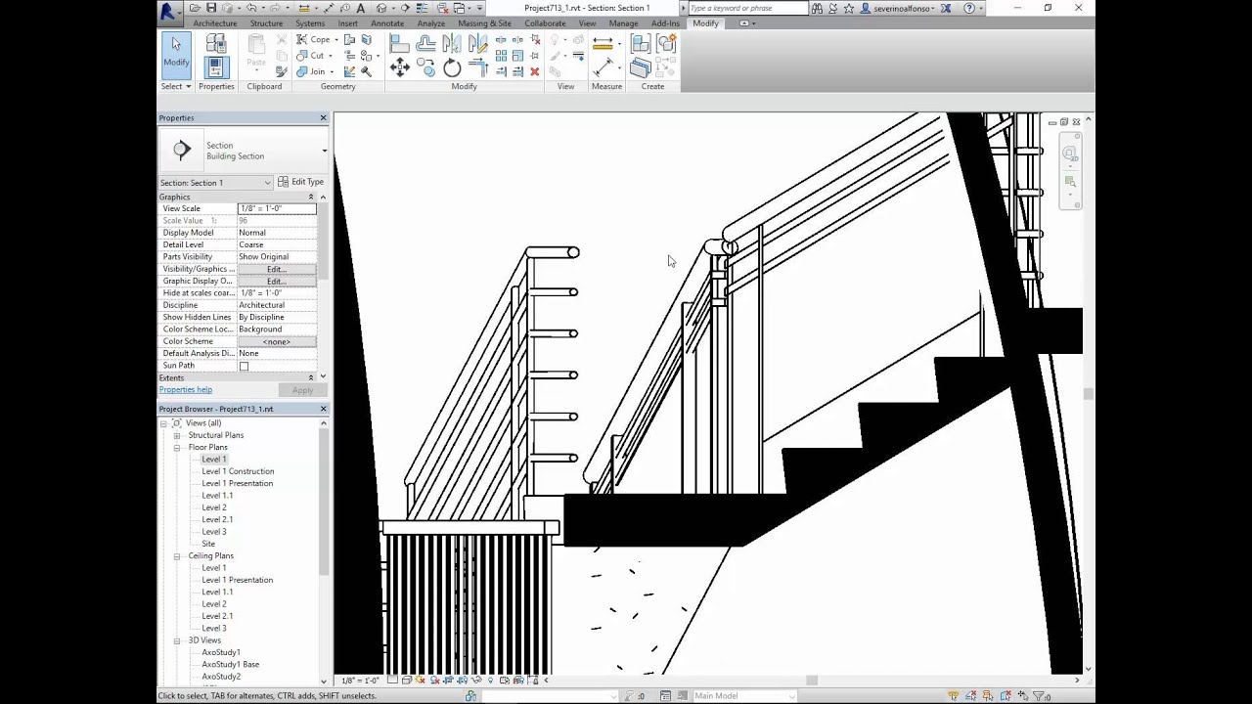Click the Color Scheme '<none>' button
Viewport: 1252px width, 704px height.
click(x=277, y=342)
